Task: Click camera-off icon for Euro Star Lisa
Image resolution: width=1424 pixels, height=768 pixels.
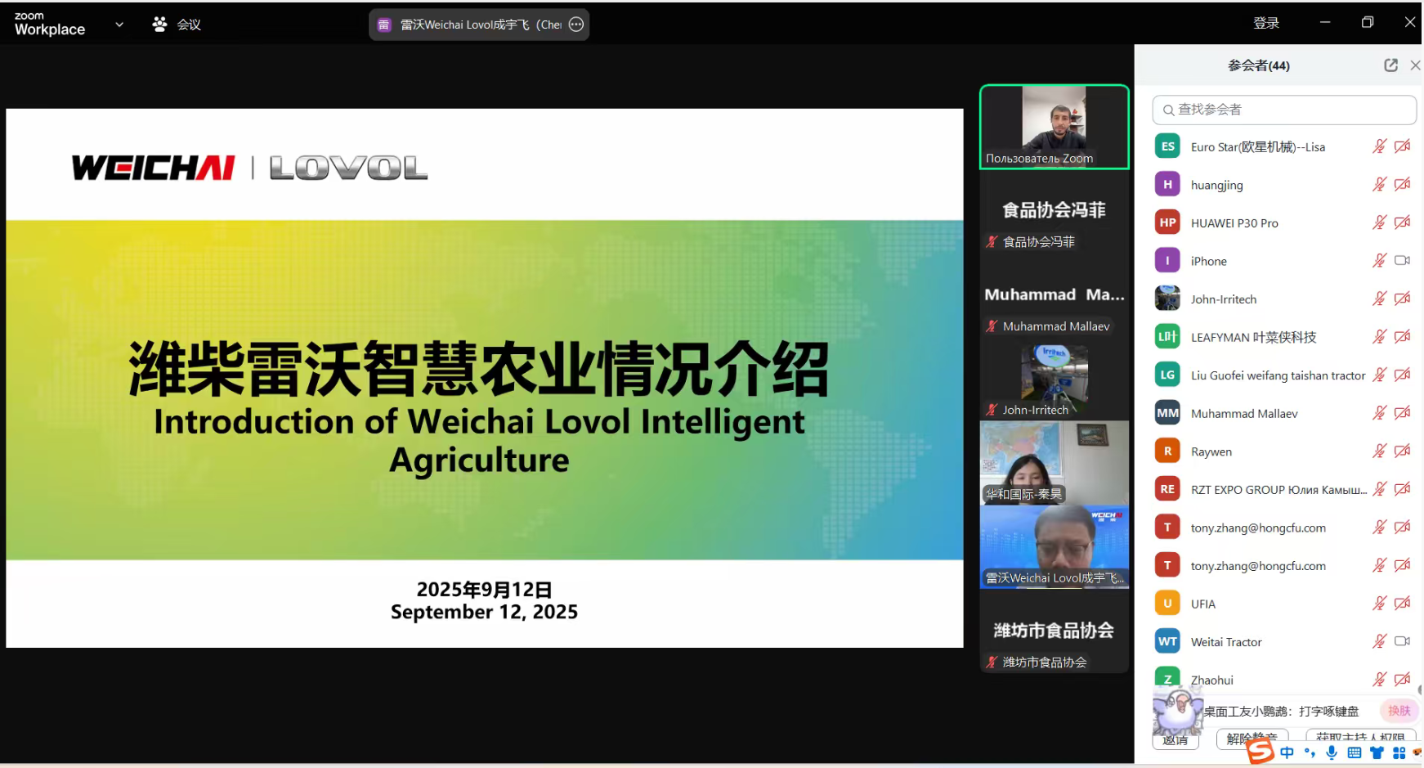Action: 1402,146
